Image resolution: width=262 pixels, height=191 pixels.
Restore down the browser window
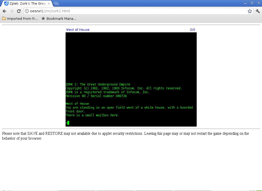click(252, 3)
